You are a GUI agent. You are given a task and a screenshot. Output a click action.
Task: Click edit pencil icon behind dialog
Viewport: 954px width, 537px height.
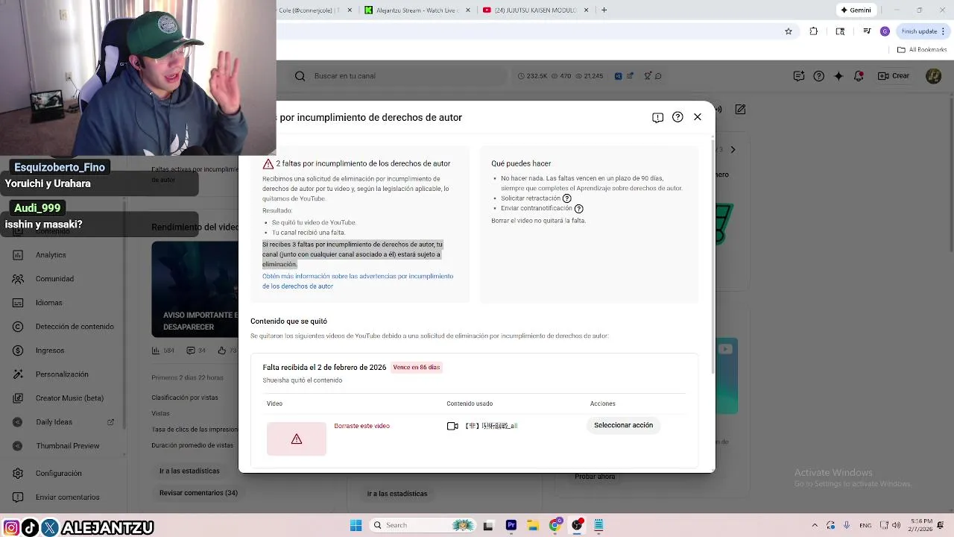coord(740,109)
